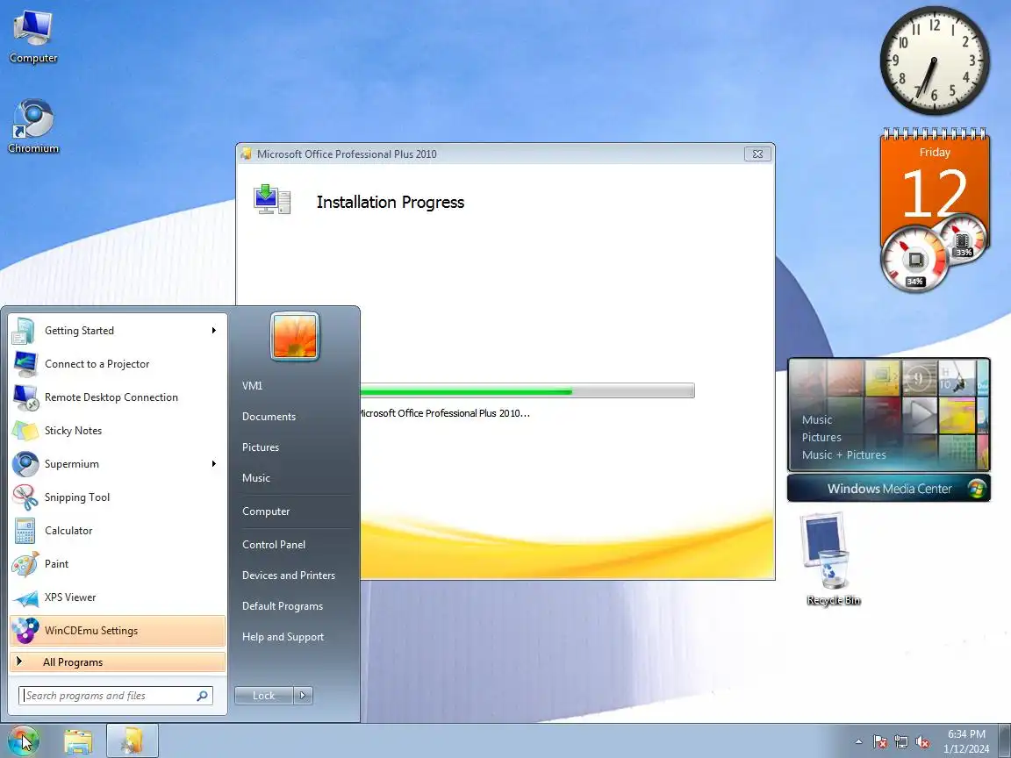The height and width of the screenshot is (758, 1011).
Task: Click the XPS Viewer icon
Action: point(25,597)
